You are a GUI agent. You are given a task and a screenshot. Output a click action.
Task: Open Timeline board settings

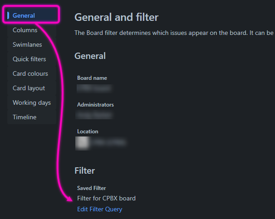coord(25,117)
